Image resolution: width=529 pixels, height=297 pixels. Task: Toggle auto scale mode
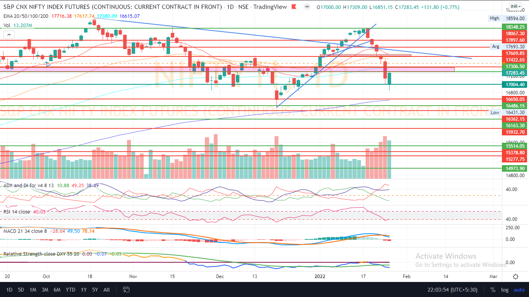click(x=519, y=290)
